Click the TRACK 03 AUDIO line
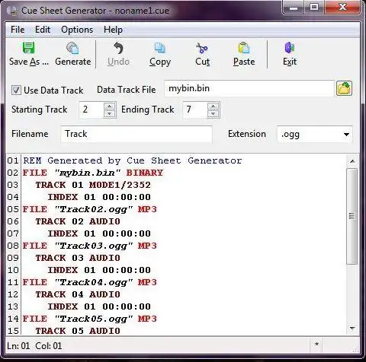The width and height of the screenshot is (366, 362). (x=78, y=258)
